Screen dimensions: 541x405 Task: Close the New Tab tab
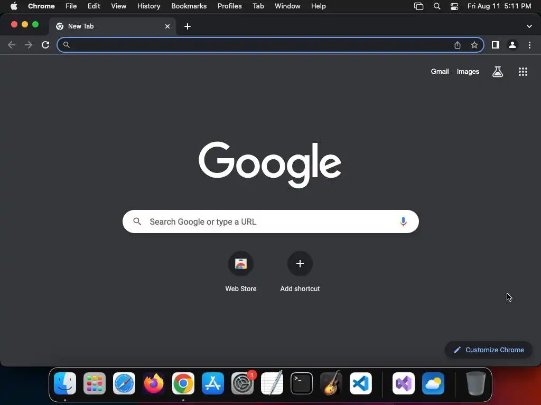click(167, 26)
